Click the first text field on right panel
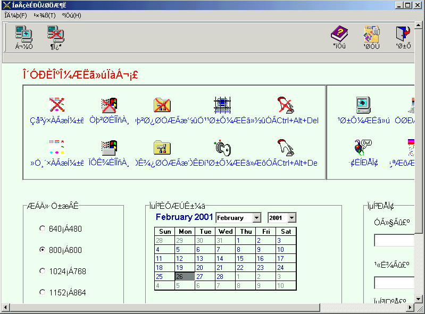425x314 pixels. click(394, 241)
